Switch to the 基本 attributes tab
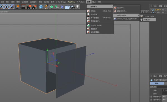The image size is (167, 102). [x=157, y=83]
